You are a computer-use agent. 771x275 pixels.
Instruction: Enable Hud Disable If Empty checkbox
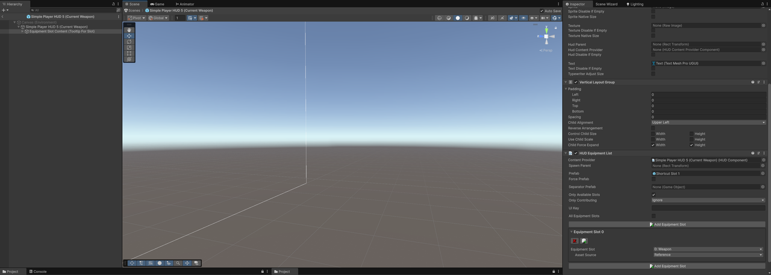click(653, 55)
